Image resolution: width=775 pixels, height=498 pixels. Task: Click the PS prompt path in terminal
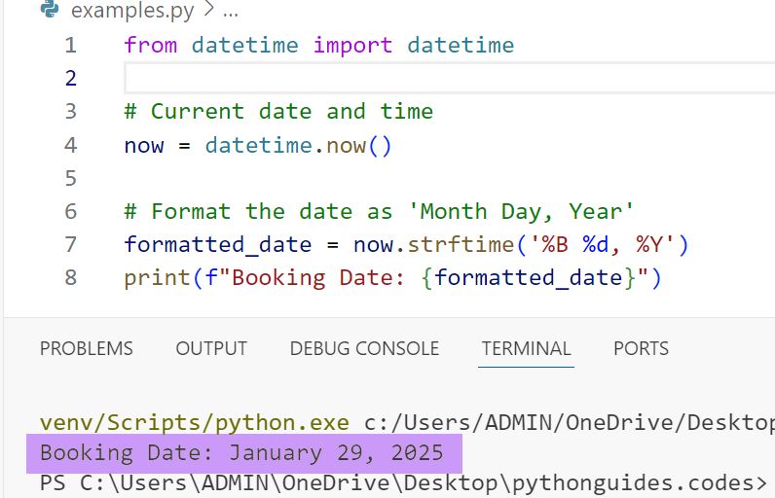coord(403,483)
